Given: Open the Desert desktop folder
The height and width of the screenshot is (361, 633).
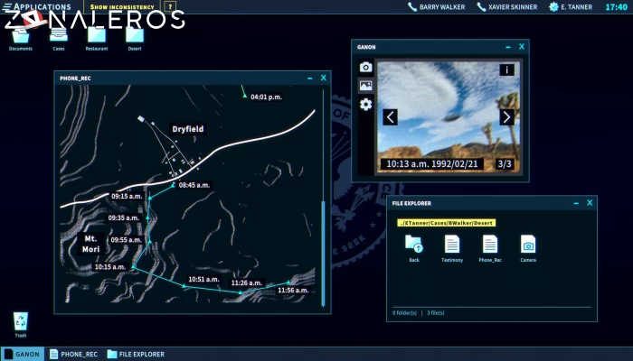Looking at the screenshot, I should coord(135,39).
